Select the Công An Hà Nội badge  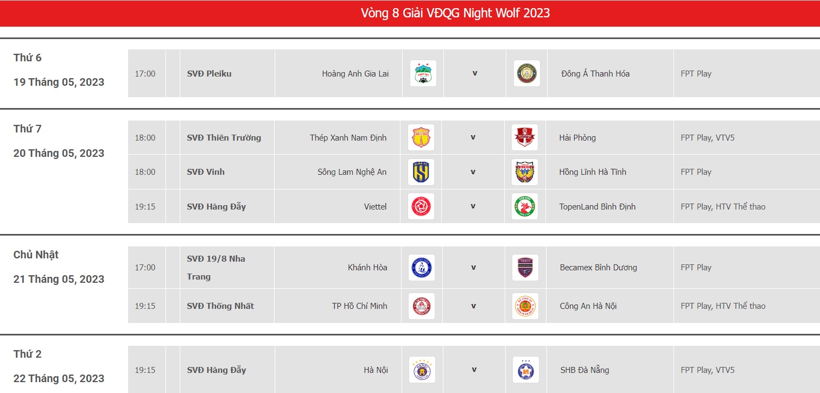pyautogui.click(x=525, y=306)
